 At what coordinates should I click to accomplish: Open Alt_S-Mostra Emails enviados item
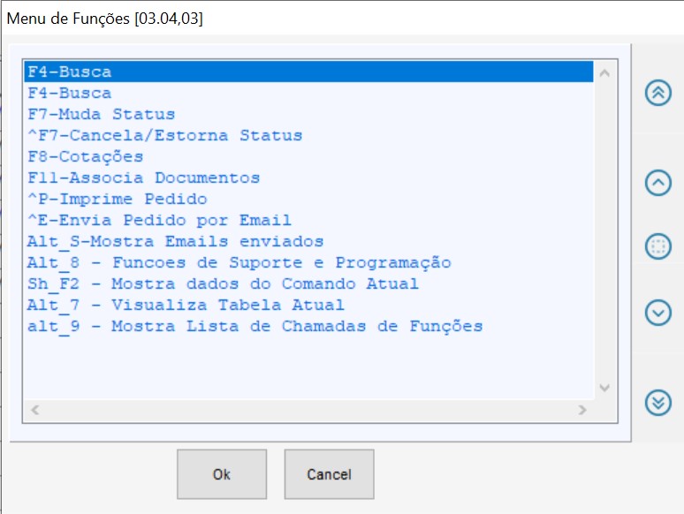click(175, 241)
